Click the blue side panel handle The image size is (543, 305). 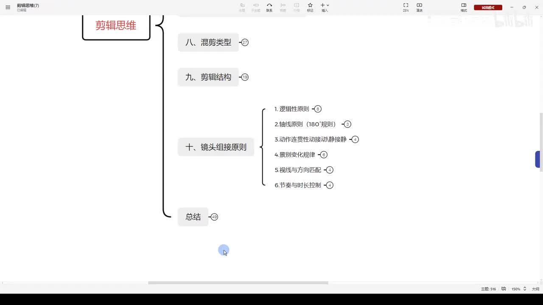click(x=537, y=159)
